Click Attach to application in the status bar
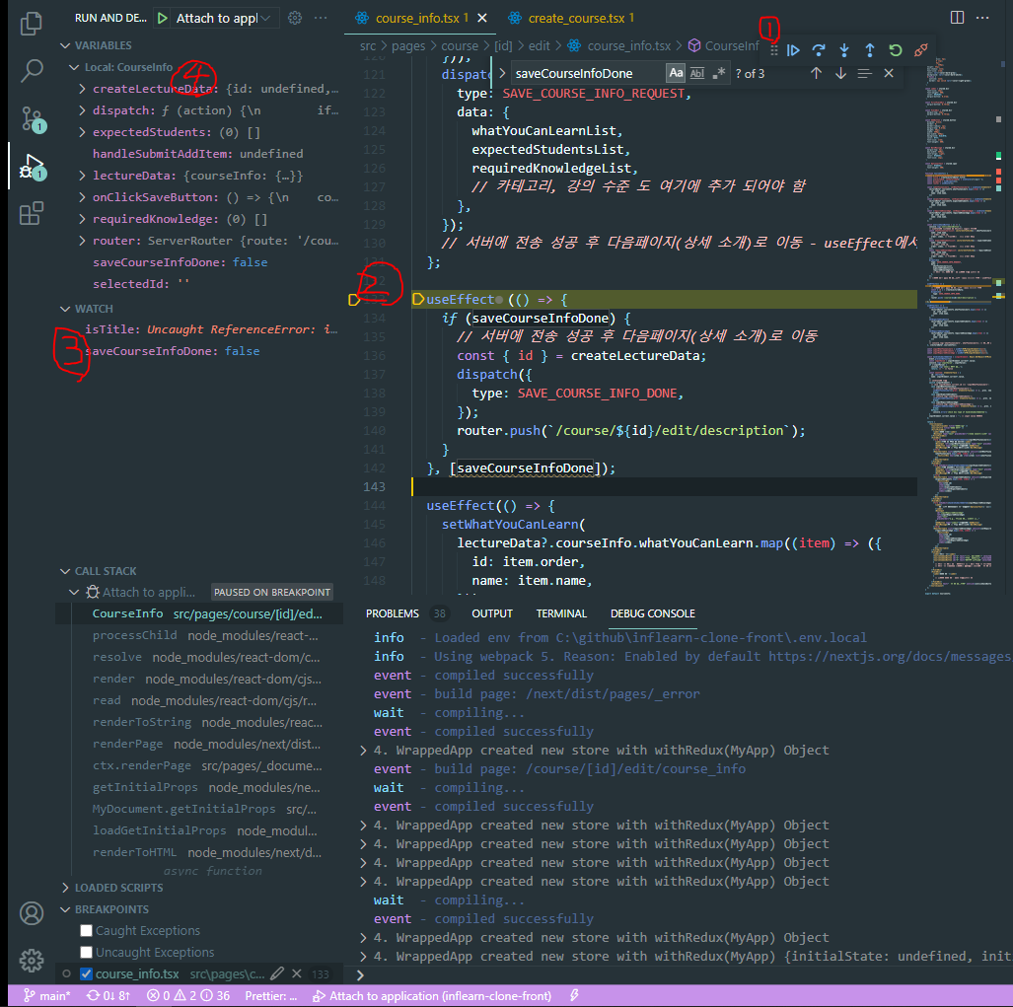The image size is (1013, 1007). [x=433, y=995]
